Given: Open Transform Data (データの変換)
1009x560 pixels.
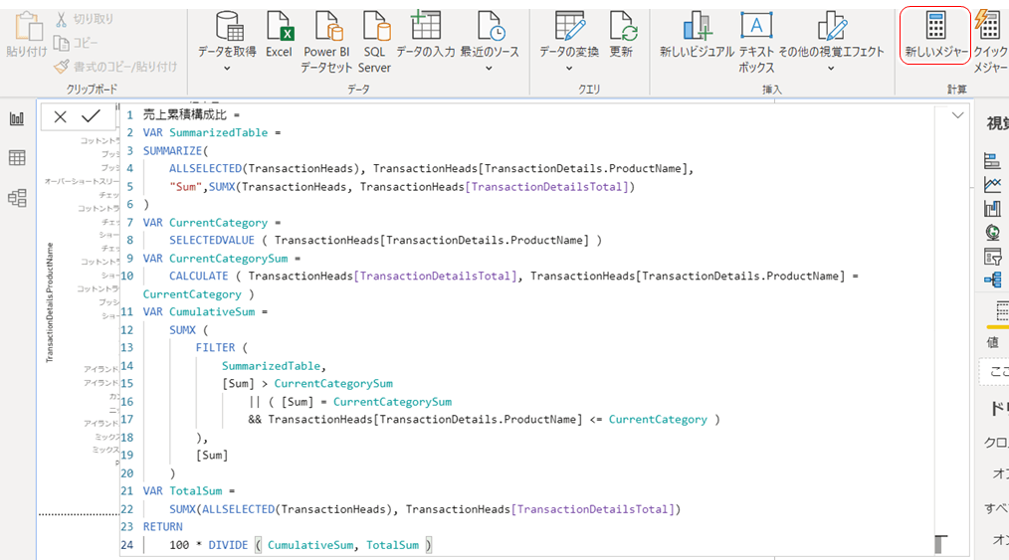Looking at the screenshot, I should coord(569,34).
